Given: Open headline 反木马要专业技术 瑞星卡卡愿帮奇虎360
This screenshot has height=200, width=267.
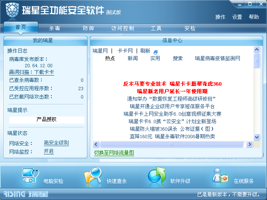Looking at the screenshot, I should tap(172, 84).
